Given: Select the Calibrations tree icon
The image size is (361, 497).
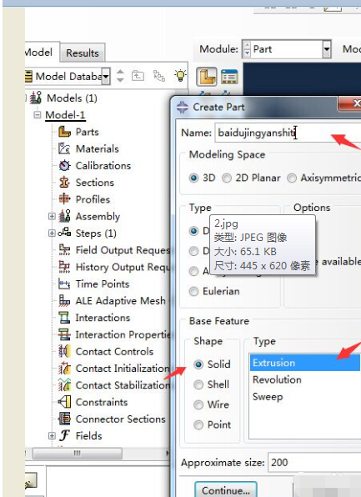Looking at the screenshot, I should tap(64, 165).
